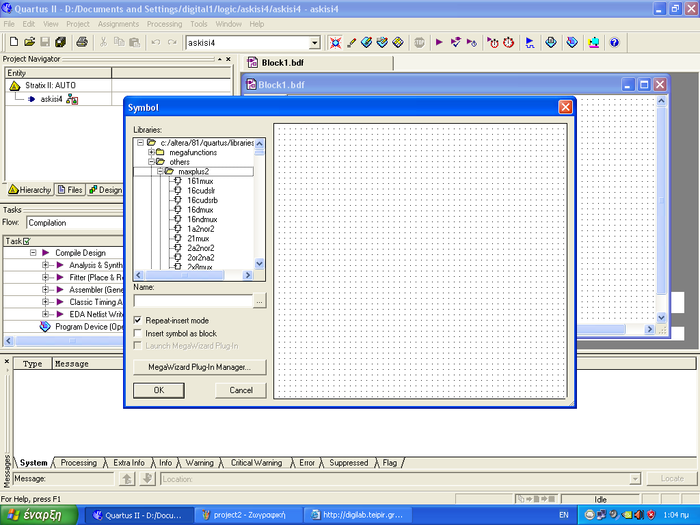Open the SOPC Builder toolbar icon
This screenshot has width=700, height=525.
(593, 42)
